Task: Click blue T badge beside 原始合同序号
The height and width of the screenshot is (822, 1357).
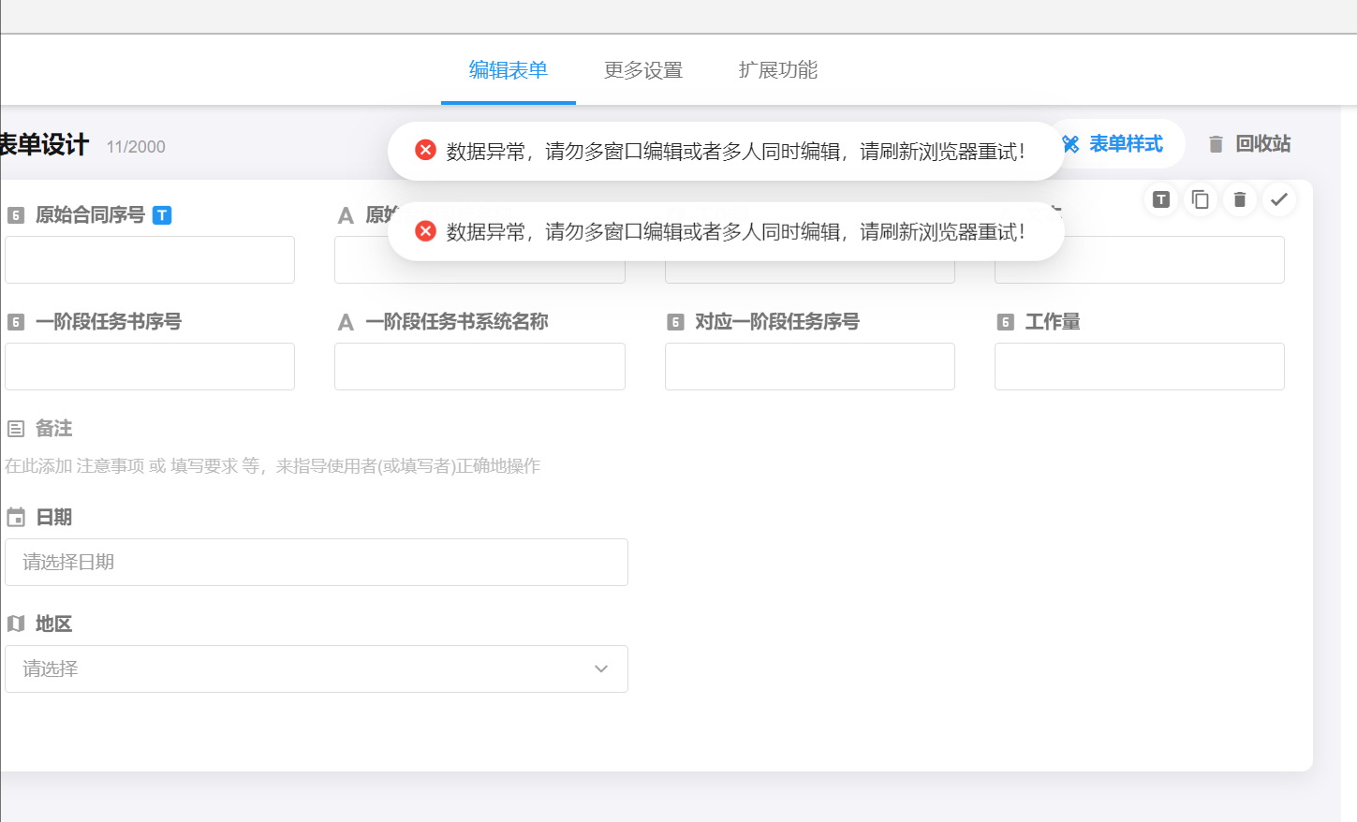Action: pos(162,215)
